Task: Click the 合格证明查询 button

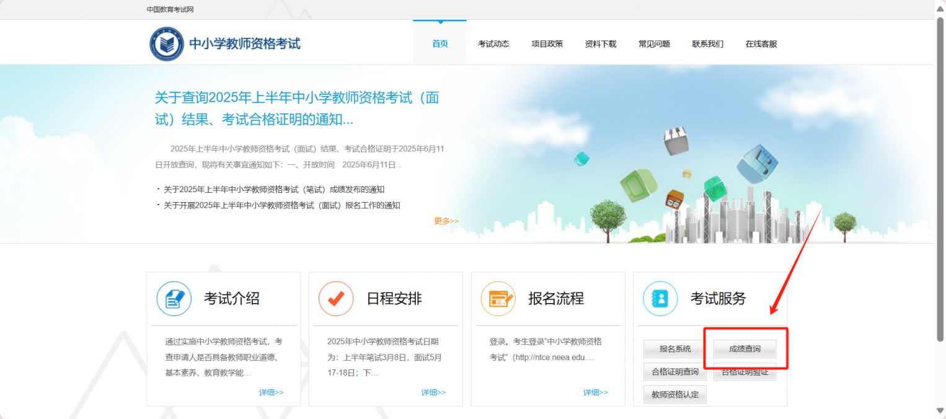Action: click(x=675, y=372)
